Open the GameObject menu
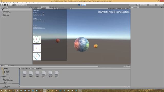This screenshot has height=92, width=164. point(13,3)
